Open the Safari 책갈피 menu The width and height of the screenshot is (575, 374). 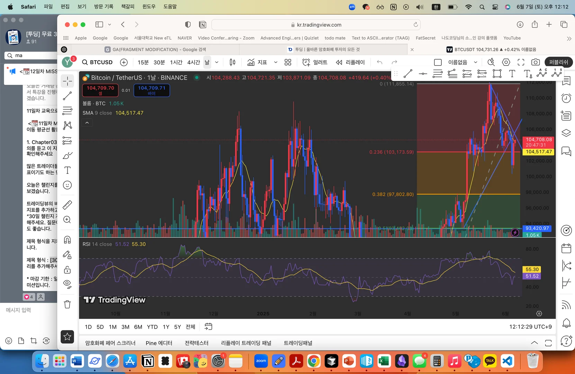click(x=128, y=7)
